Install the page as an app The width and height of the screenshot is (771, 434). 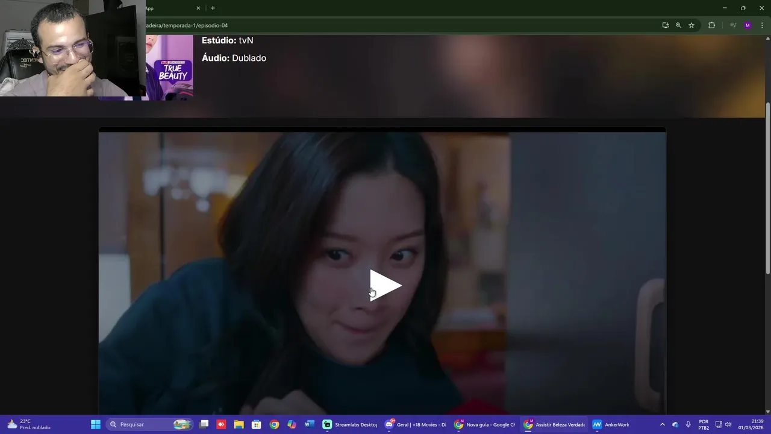coord(666,25)
